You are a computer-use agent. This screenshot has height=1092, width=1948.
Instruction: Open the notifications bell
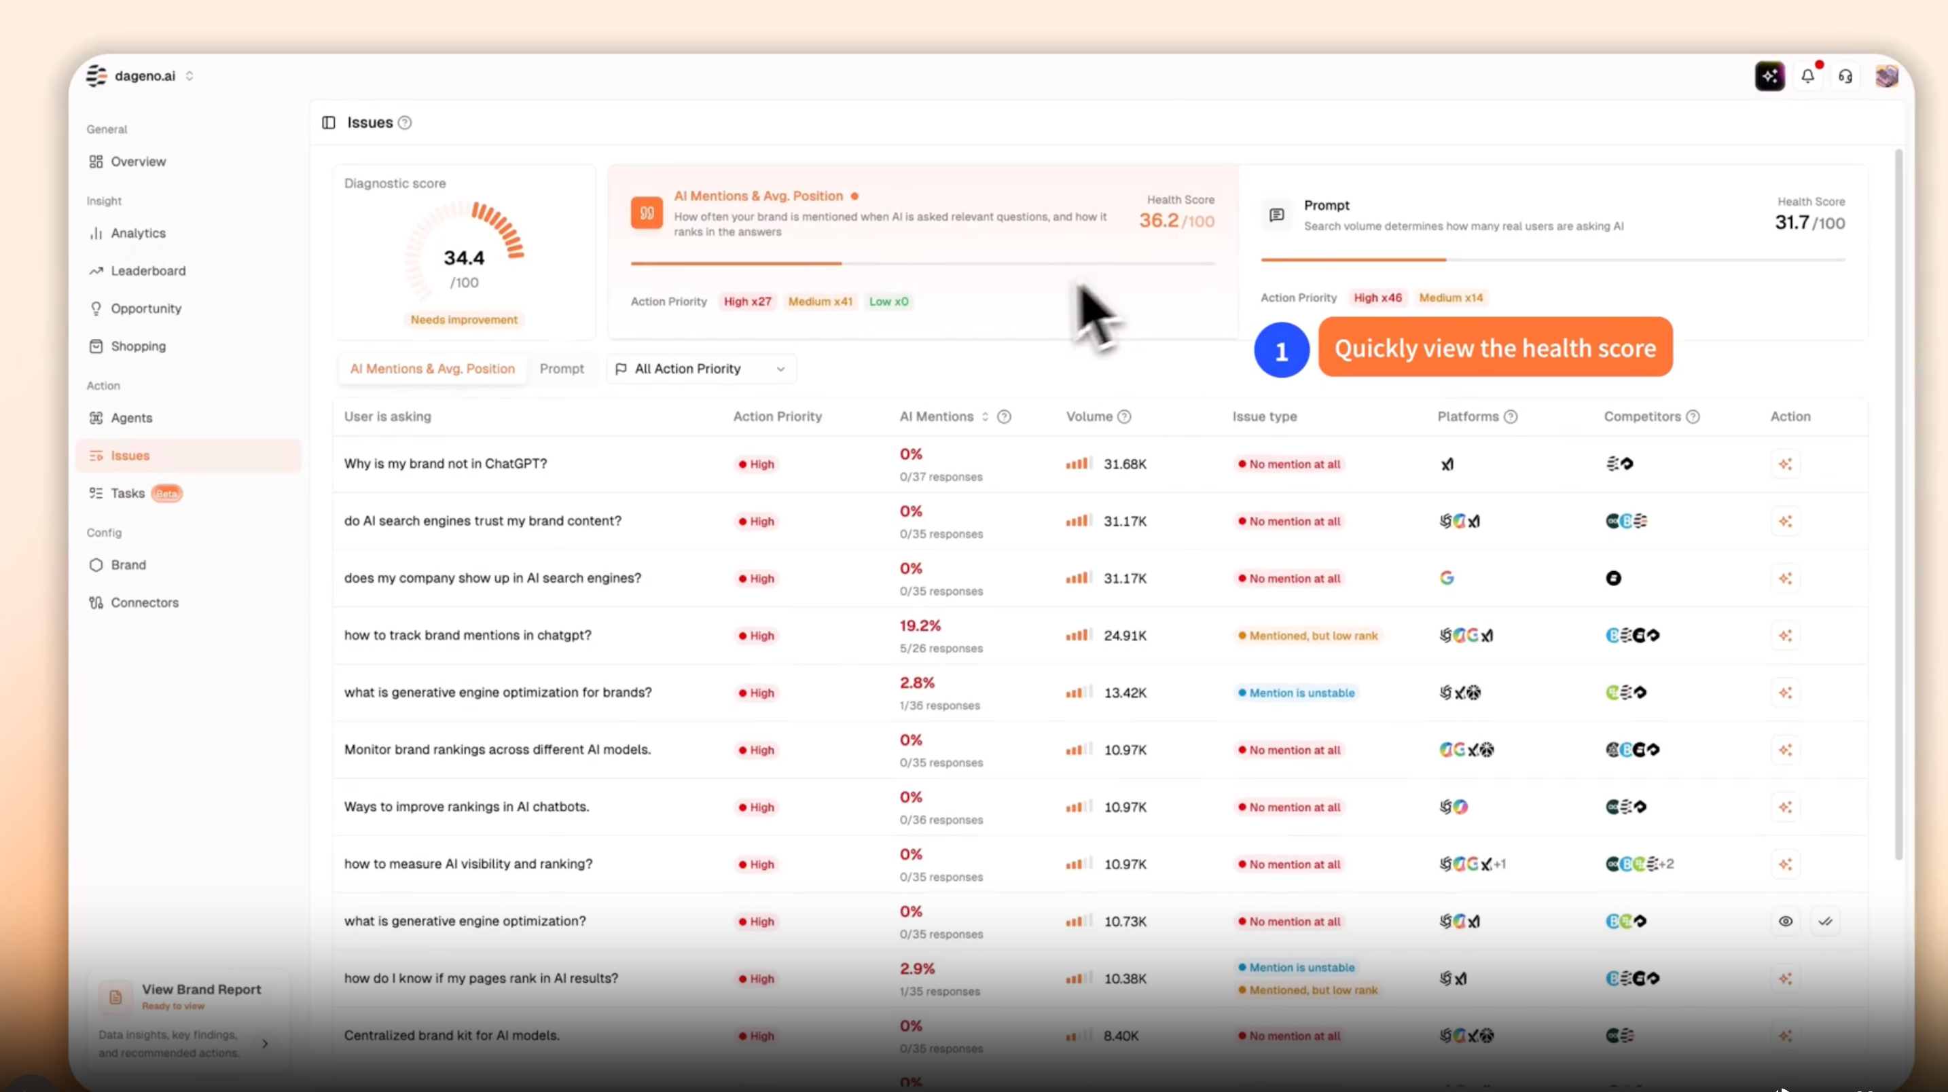point(1807,75)
